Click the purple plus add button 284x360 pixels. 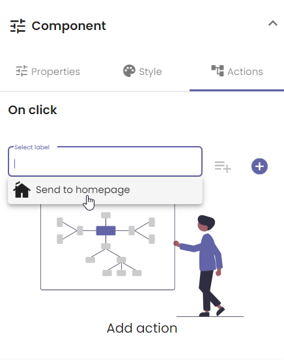(259, 166)
